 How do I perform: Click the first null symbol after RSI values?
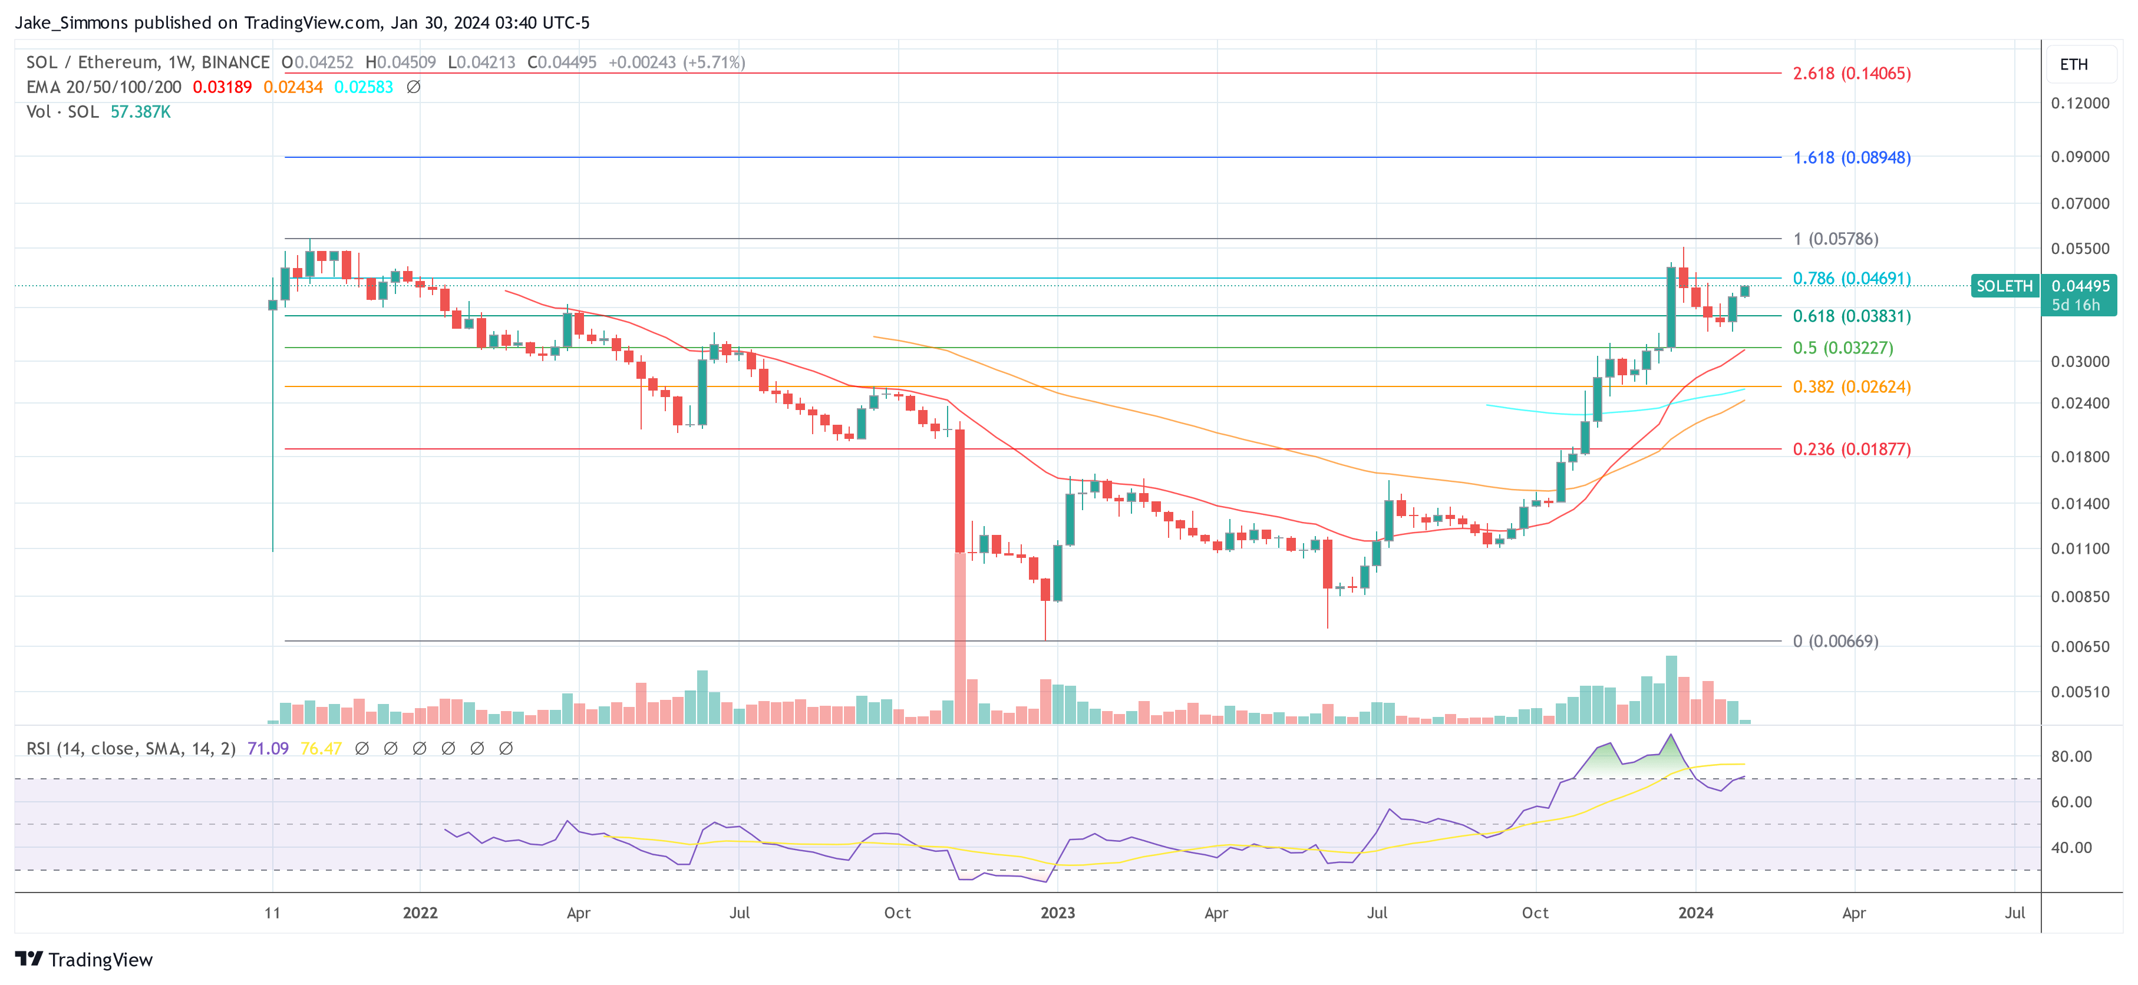(362, 749)
